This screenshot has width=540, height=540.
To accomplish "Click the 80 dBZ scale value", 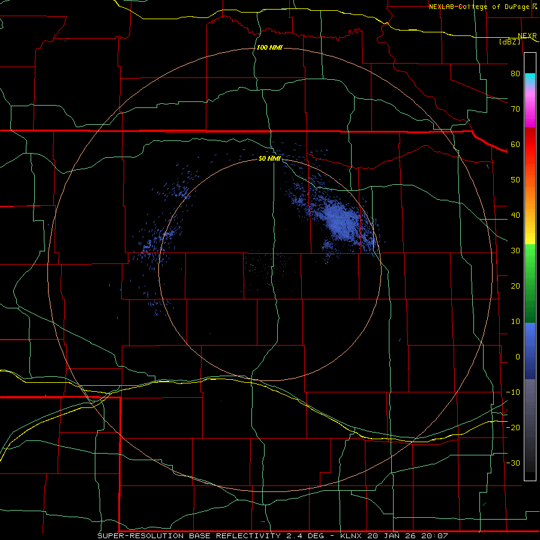I will point(515,73).
